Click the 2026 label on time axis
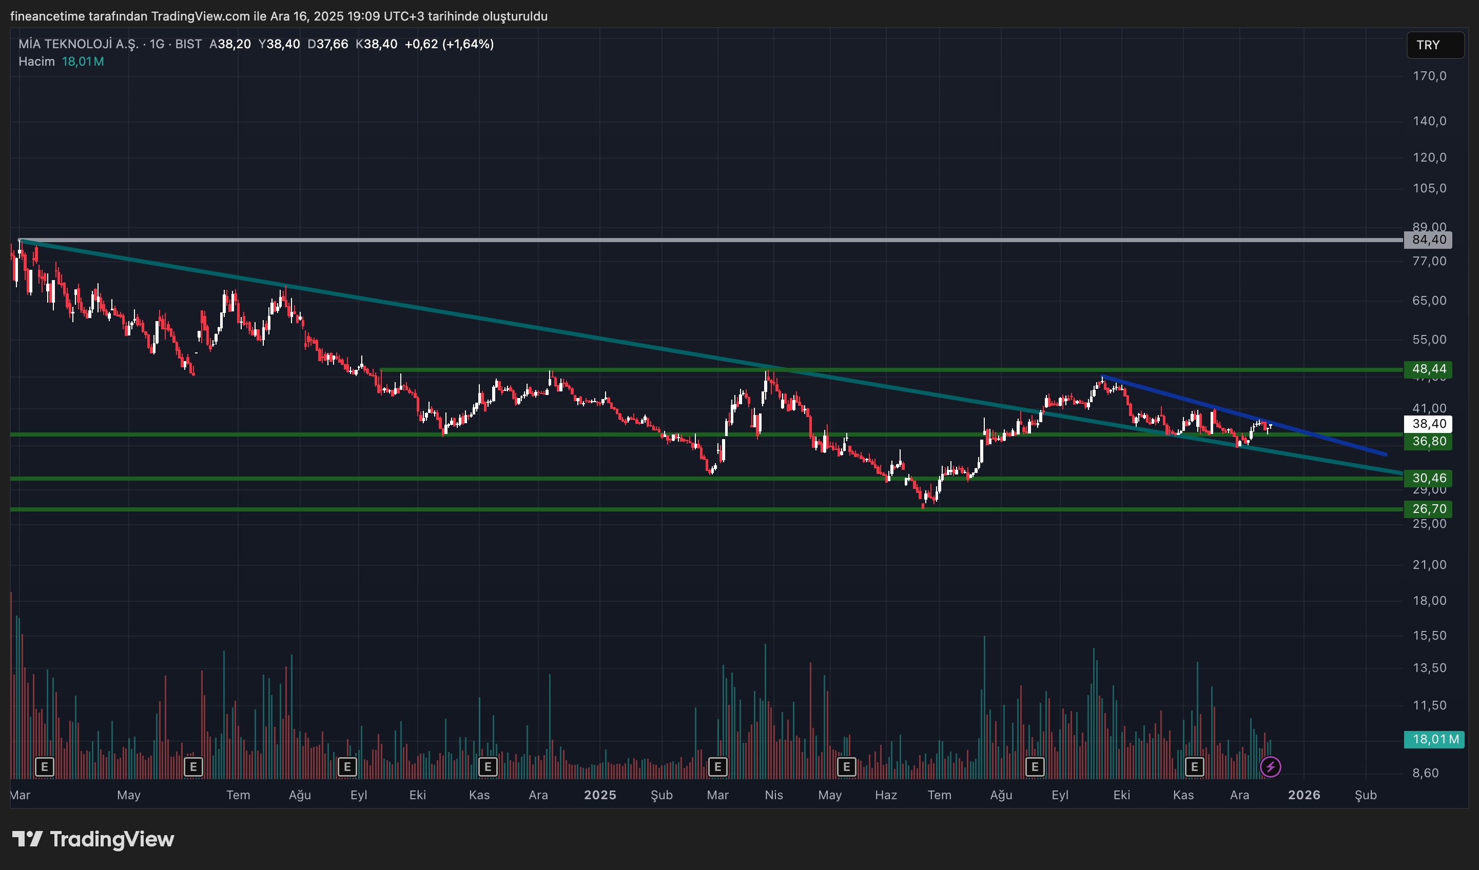The width and height of the screenshot is (1479, 870). click(1303, 795)
